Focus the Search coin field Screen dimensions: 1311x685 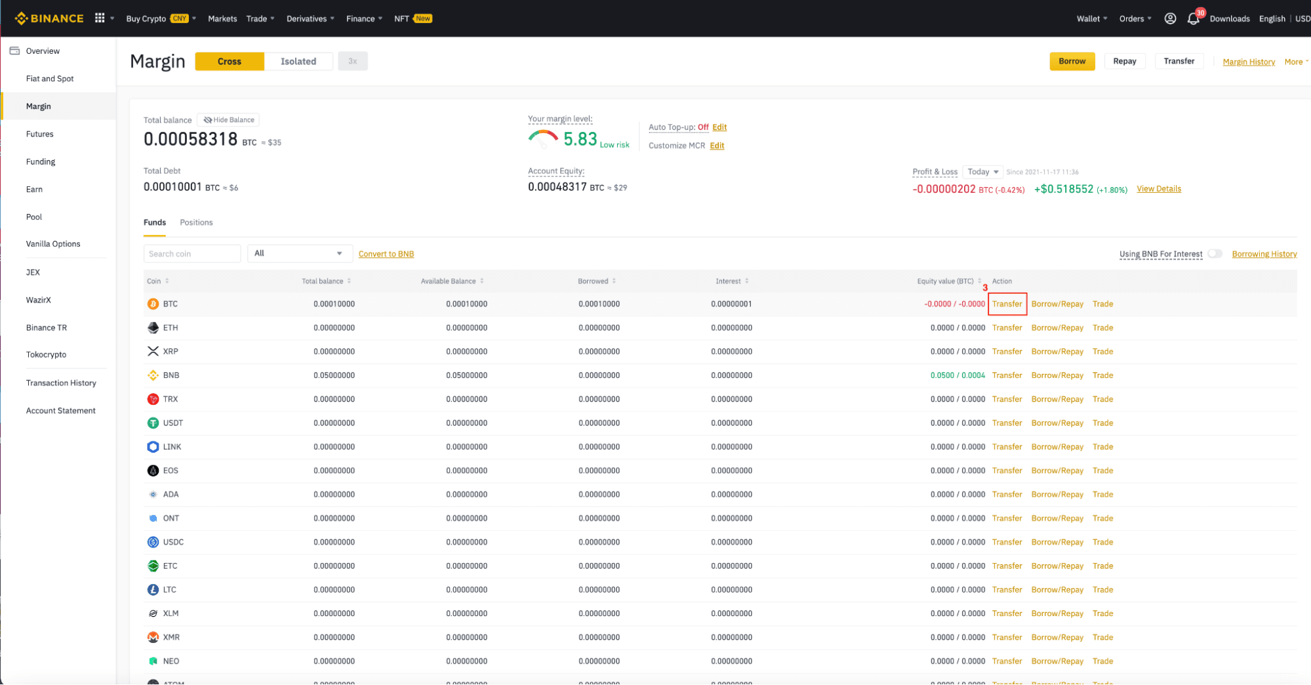(192, 254)
